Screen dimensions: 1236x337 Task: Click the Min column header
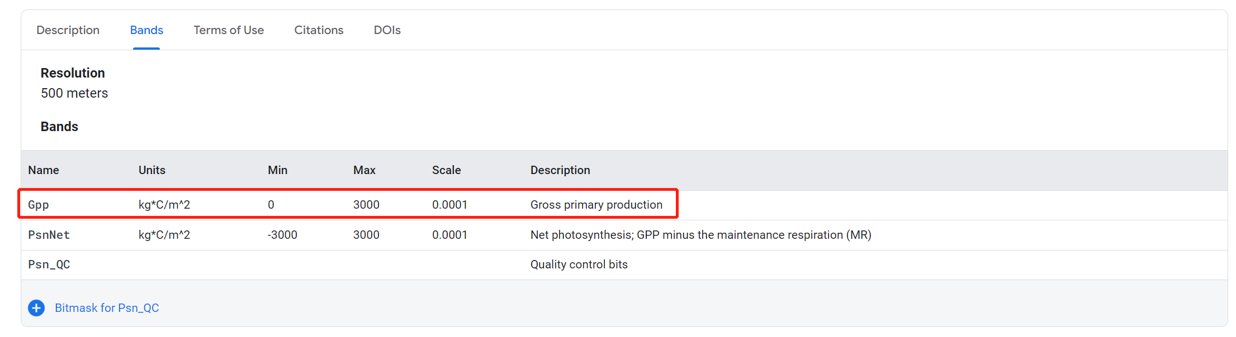[277, 170]
